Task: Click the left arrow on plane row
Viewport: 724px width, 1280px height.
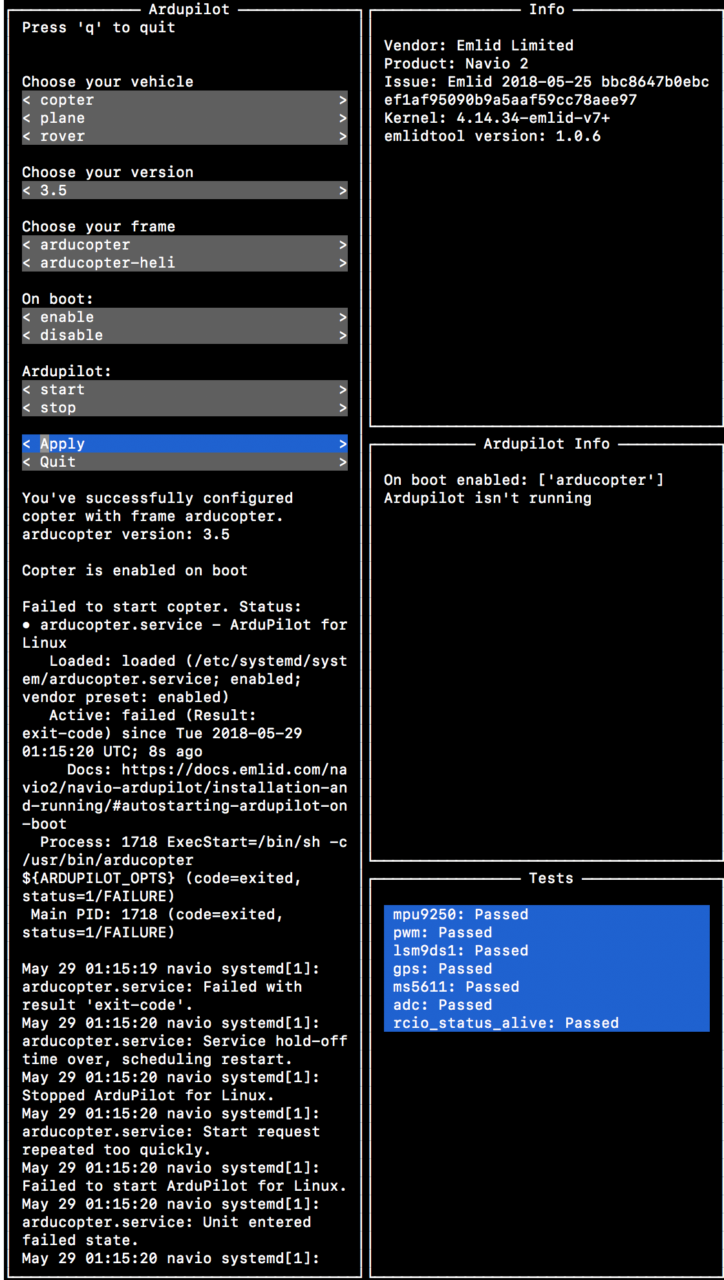Action: [x=27, y=118]
